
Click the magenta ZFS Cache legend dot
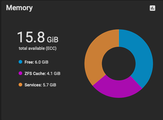(x=20, y=73)
